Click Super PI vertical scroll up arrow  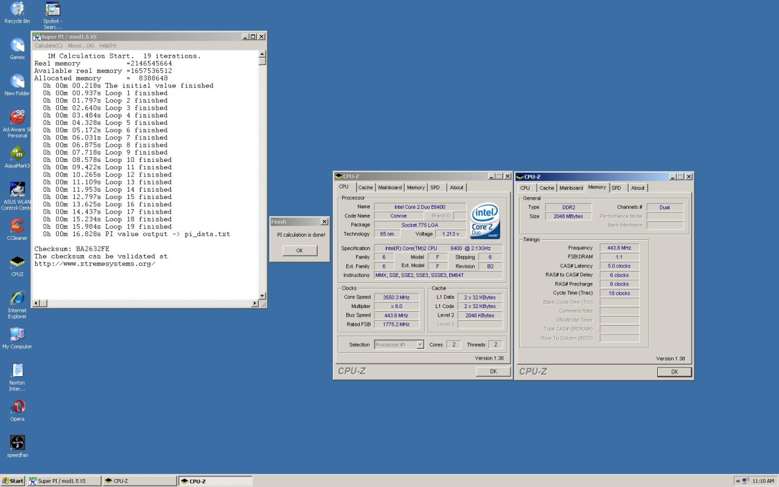(x=262, y=54)
